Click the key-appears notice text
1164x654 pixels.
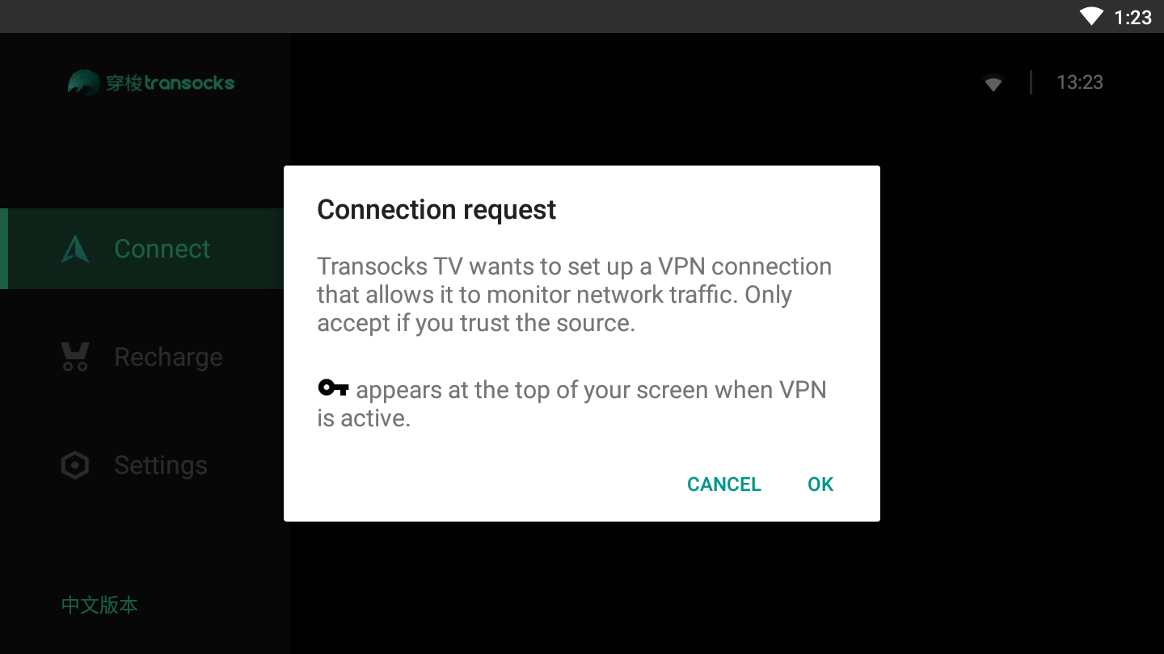pos(572,404)
